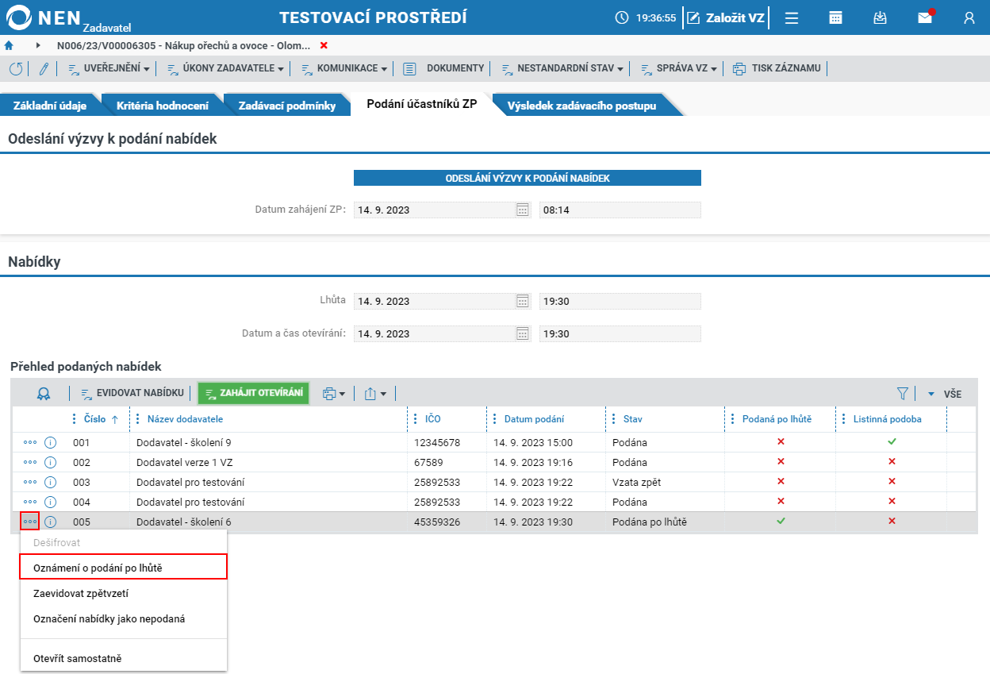990x674 pixels.
Task: Open the calendar picker for Datum a čas otevírání
Action: tap(522, 333)
